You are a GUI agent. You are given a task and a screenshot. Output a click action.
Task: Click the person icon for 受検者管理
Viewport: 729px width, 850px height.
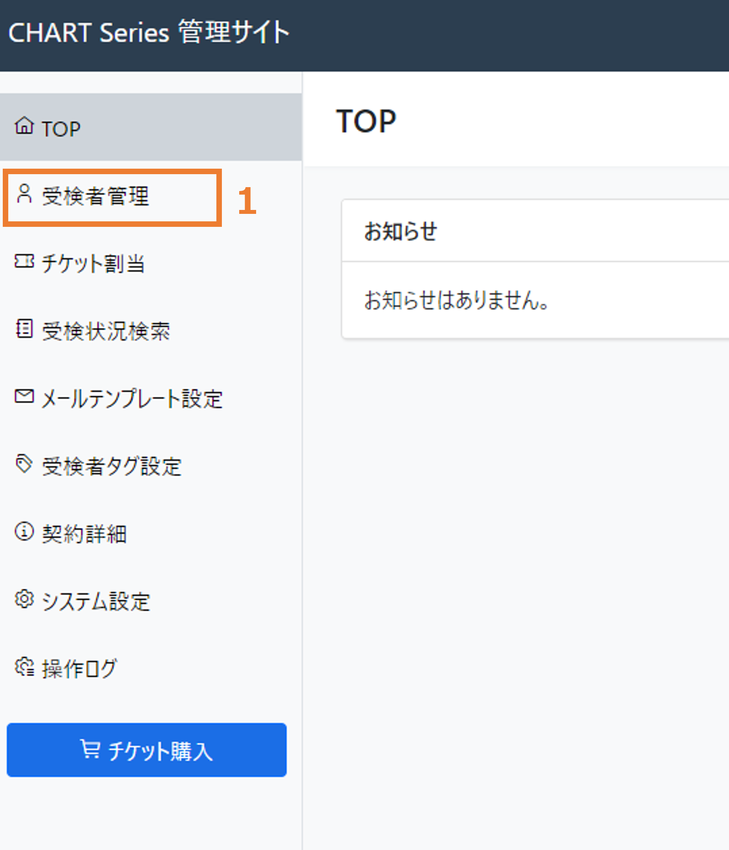point(24,194)
